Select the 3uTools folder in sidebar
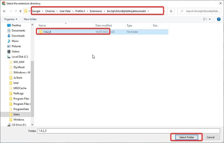The height and width of the screenshot is (143, 224). click(x=18, y=78)
